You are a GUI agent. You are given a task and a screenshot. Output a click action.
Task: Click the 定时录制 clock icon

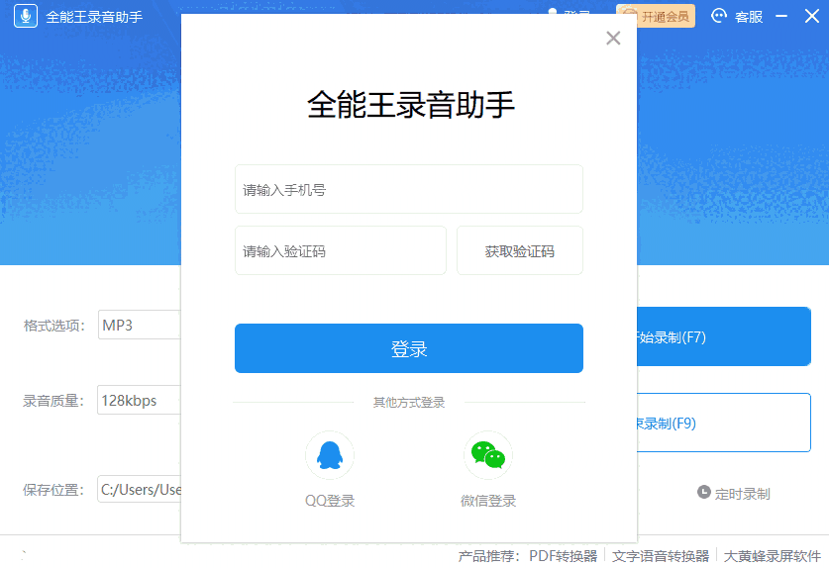click(x=703, y=492)
